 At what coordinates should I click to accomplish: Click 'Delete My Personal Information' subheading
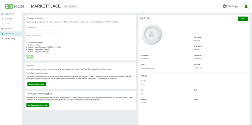click(x=37, y=73)
